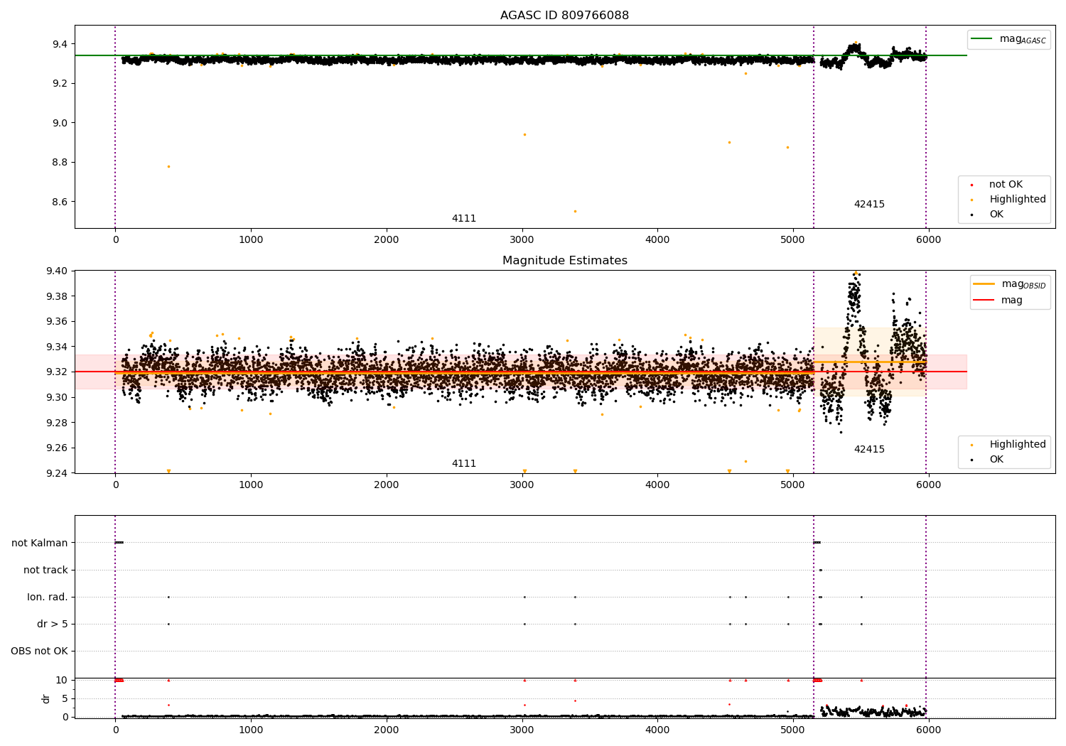Click the 'OBS not OK' axis label
This screenshot has height=746, width=1066.
40,651
